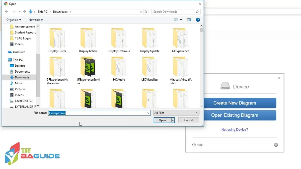The width and height of the screenshot is (301, 169).
Task: Toggle the preview pane icon
Action: [189, 20]
